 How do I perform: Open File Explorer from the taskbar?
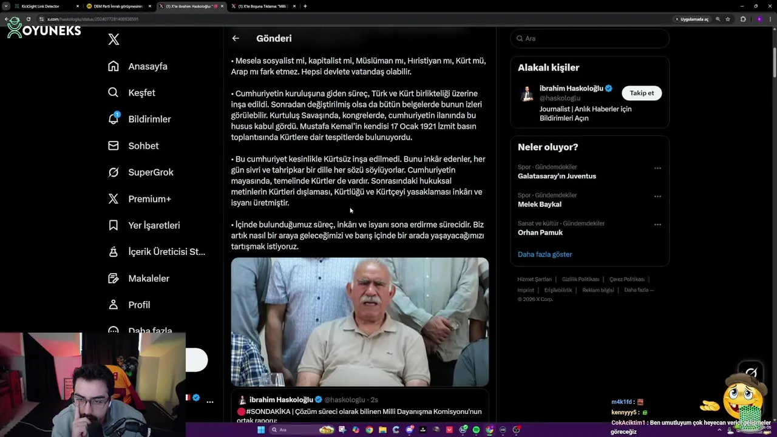(382, 430)
